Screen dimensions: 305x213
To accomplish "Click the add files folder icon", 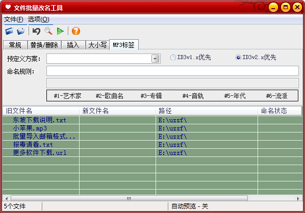I will (9, 31).
